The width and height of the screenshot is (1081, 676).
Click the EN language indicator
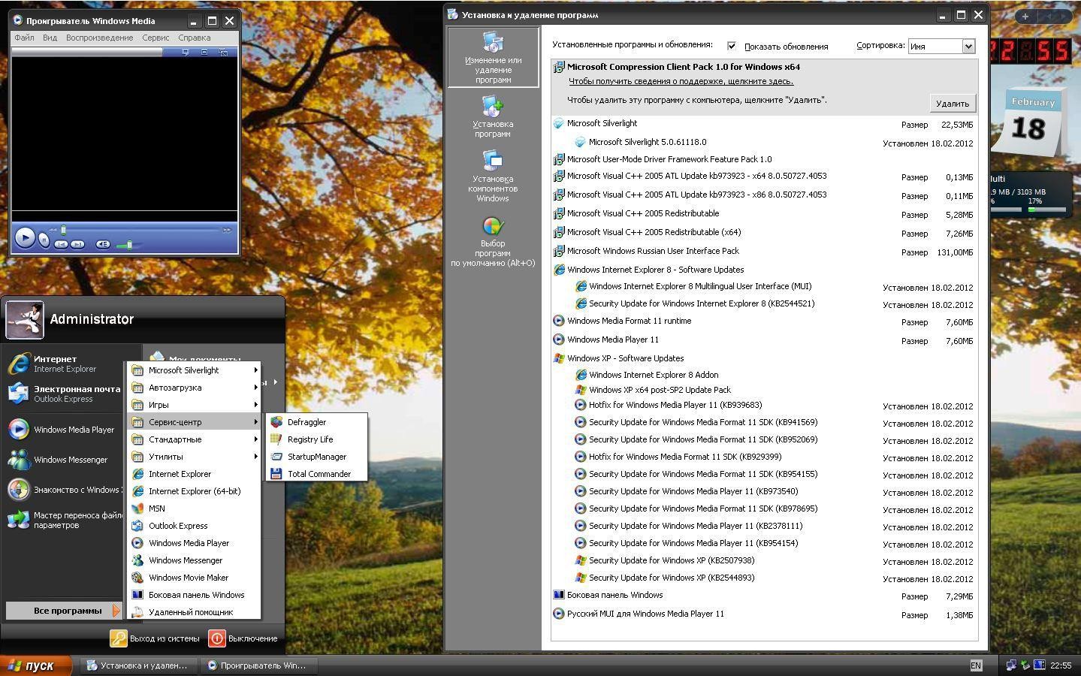pos(976,665)
